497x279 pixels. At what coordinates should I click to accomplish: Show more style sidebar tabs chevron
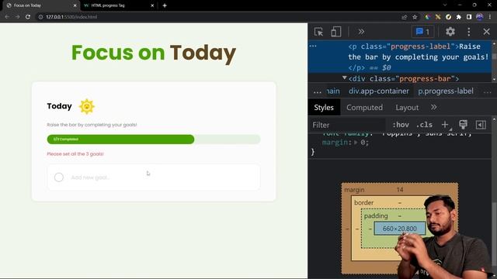pyautogui.click(x=433, y=107)
